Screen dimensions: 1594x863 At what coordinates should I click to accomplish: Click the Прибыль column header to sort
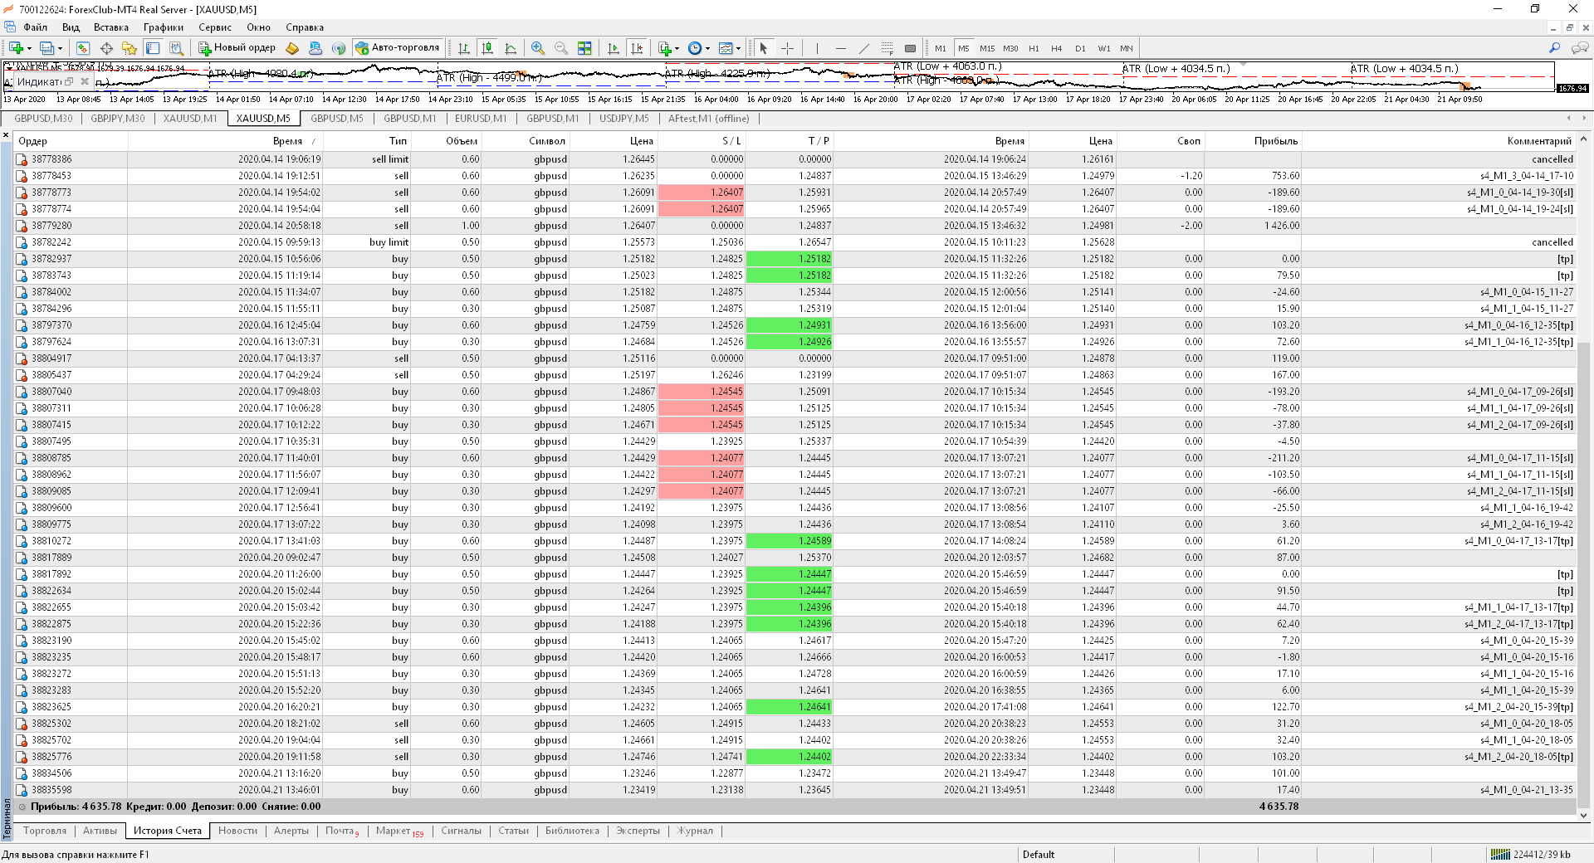[1275, 141]
